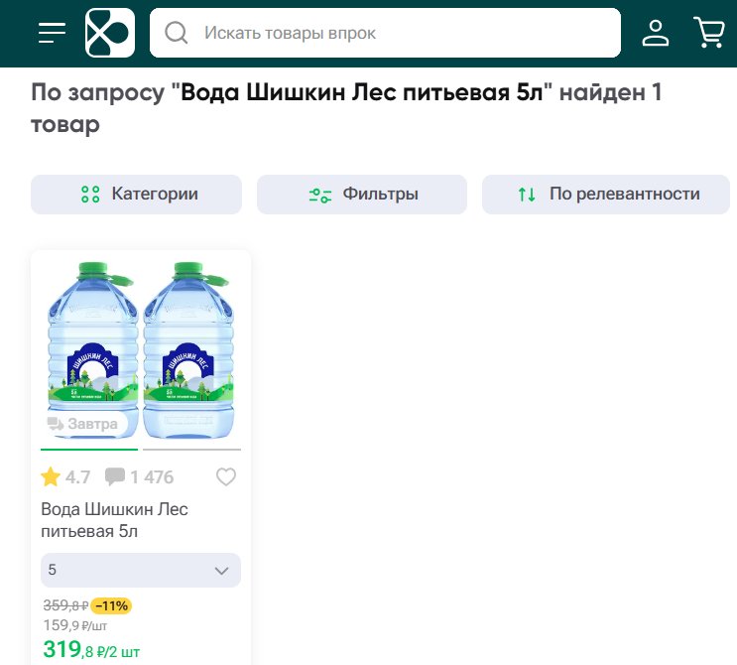This screenshot has height=665, width=737.
Task: Select the second image indicator bar
Action: pos(191,450)
